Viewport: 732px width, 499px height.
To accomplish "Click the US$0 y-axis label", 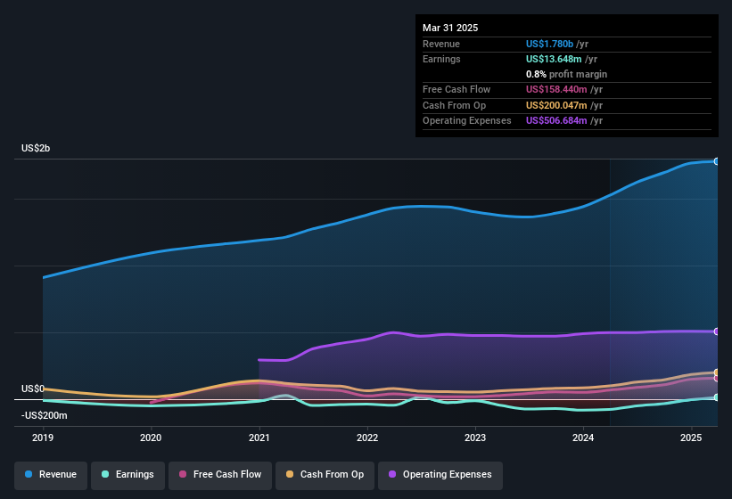I will coord(33,389).
